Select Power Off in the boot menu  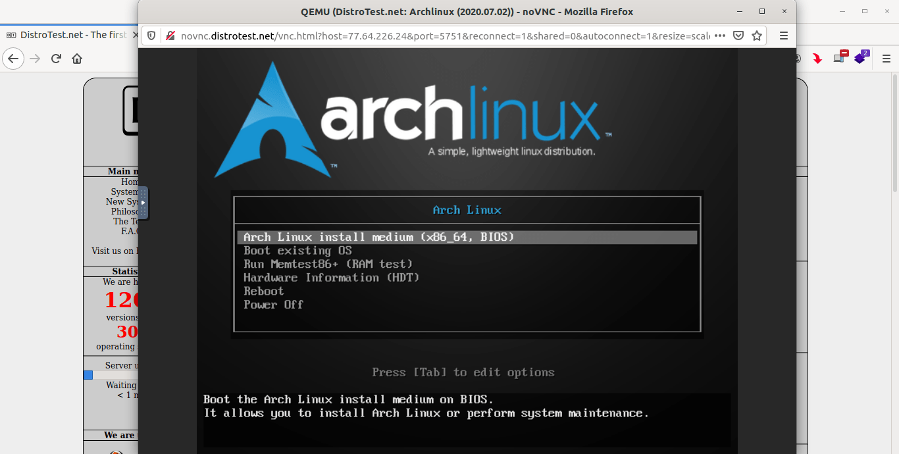click(x=273, y=304)
